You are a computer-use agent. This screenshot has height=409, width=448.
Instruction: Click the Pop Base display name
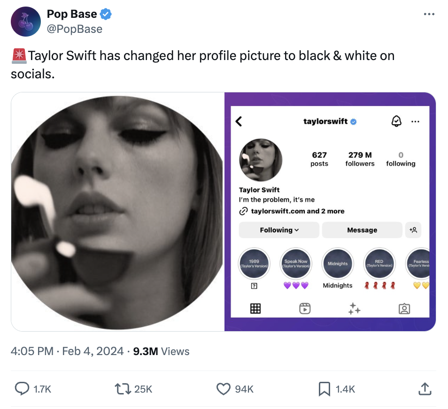tap(72, 15)
